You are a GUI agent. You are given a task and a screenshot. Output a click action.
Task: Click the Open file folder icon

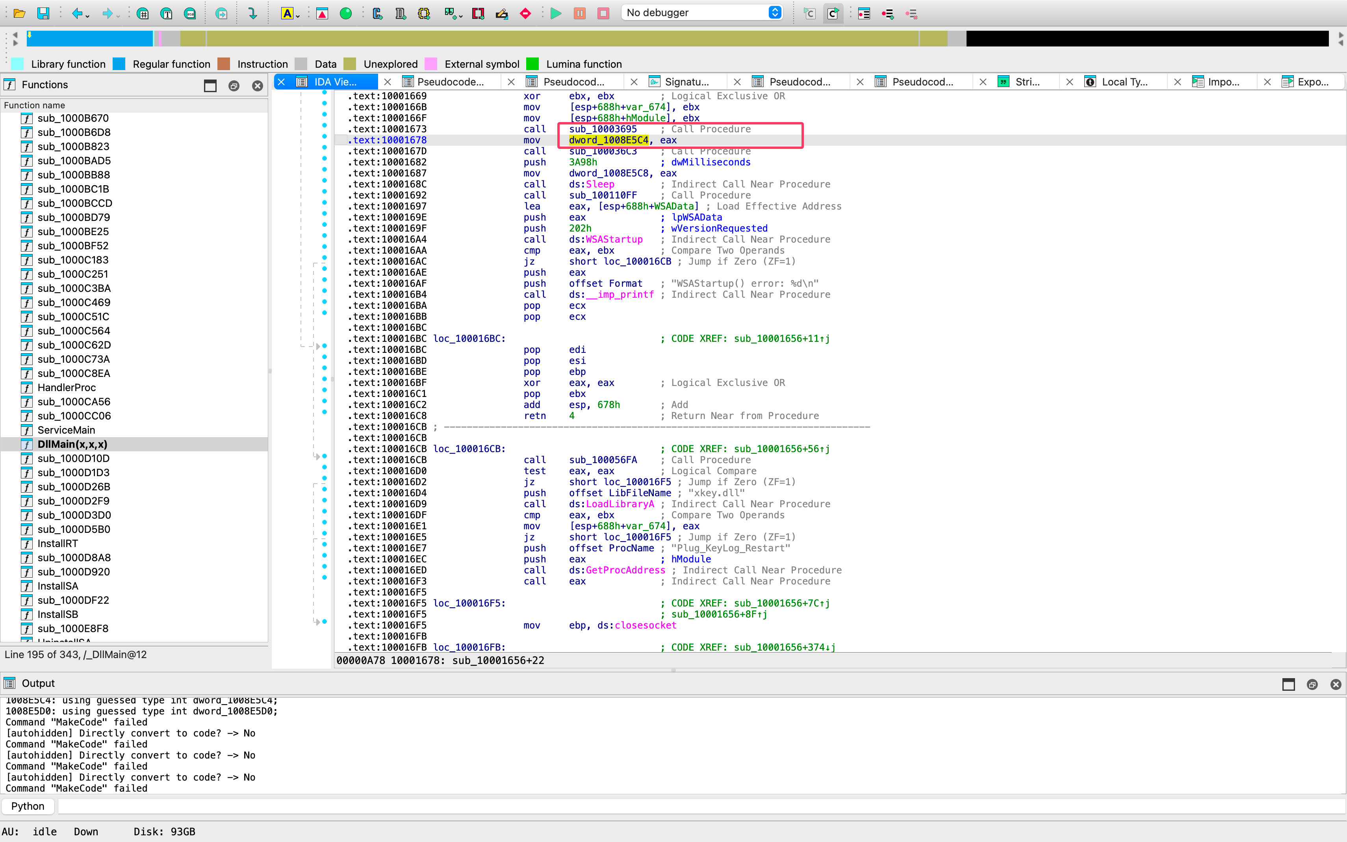(x=19, y=13)
